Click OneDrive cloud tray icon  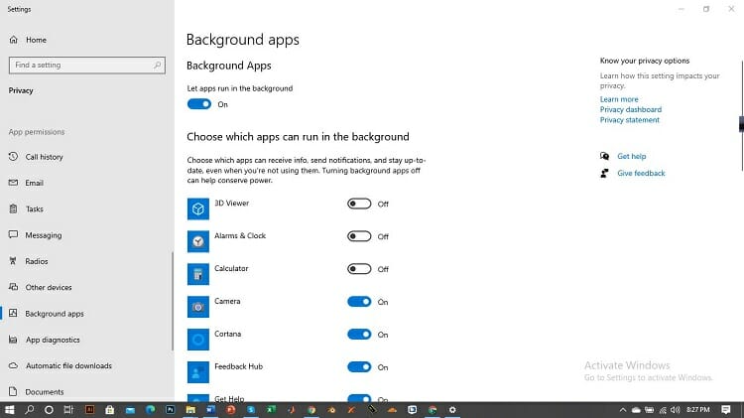click(x=636, y=409)
